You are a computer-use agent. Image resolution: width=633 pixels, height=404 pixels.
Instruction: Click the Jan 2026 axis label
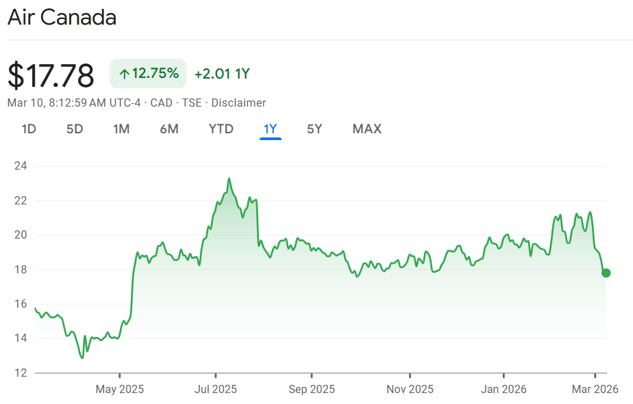(504, 389)
